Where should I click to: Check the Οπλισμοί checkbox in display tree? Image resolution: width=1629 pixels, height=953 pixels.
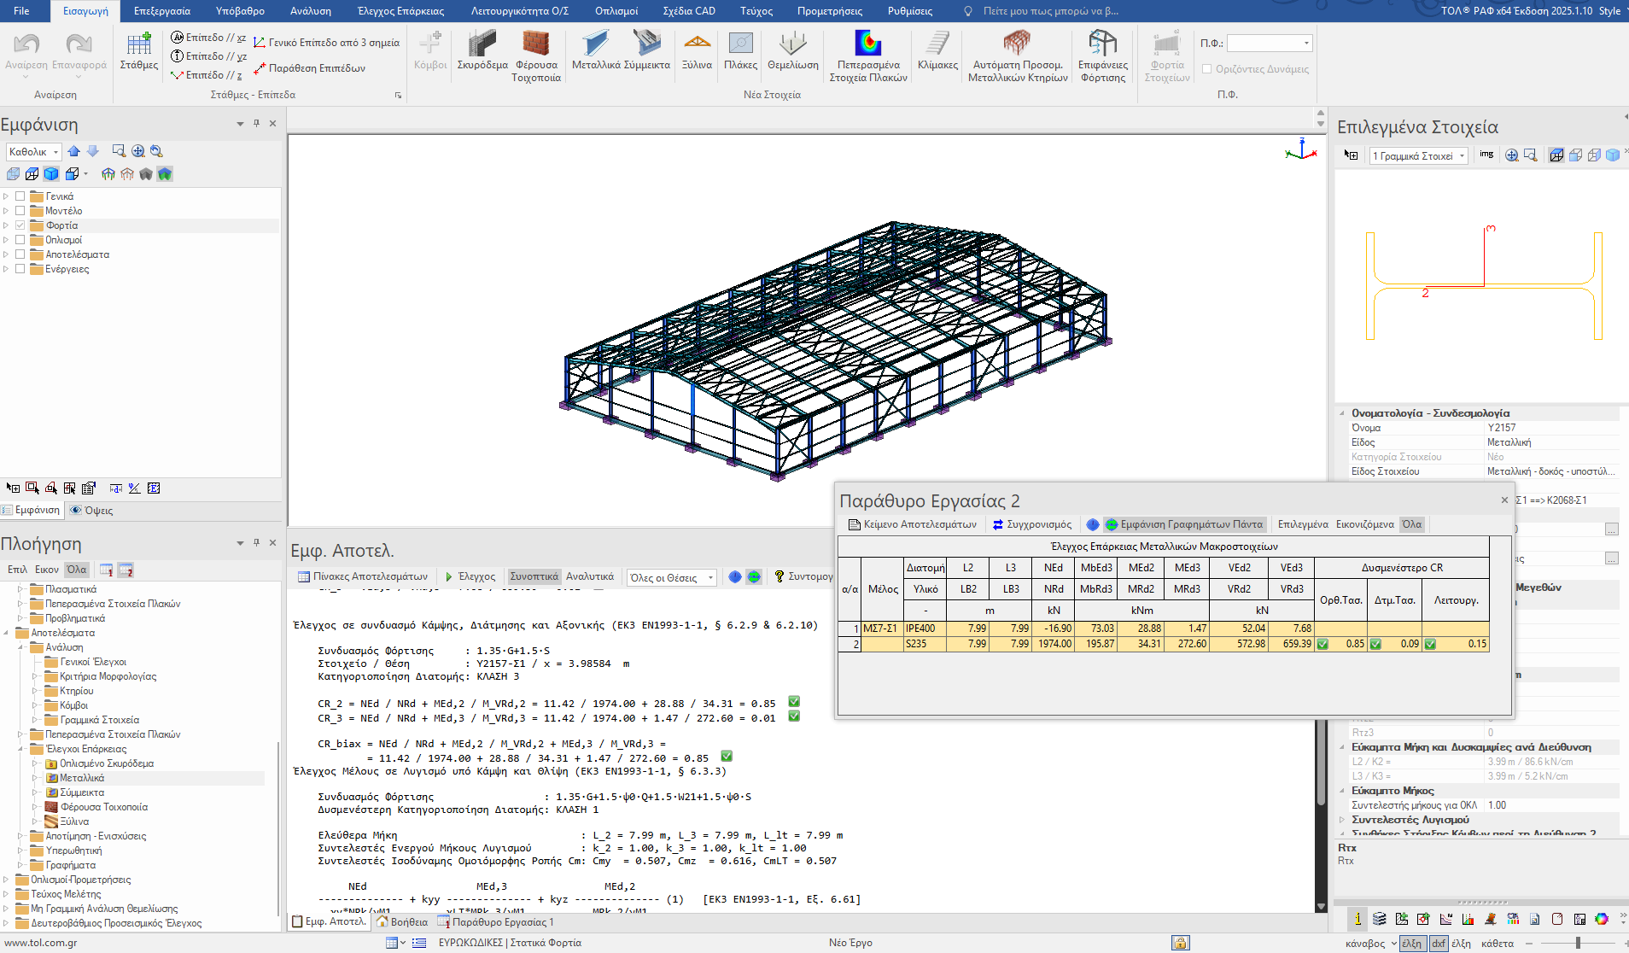20,240
